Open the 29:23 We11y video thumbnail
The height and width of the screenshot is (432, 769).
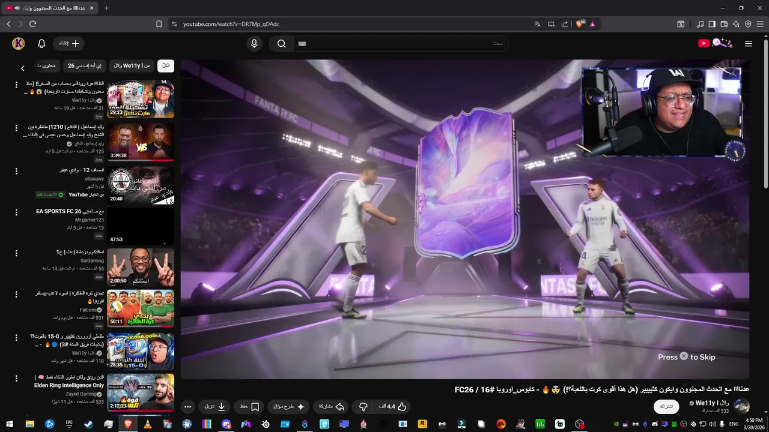[141, 99]
